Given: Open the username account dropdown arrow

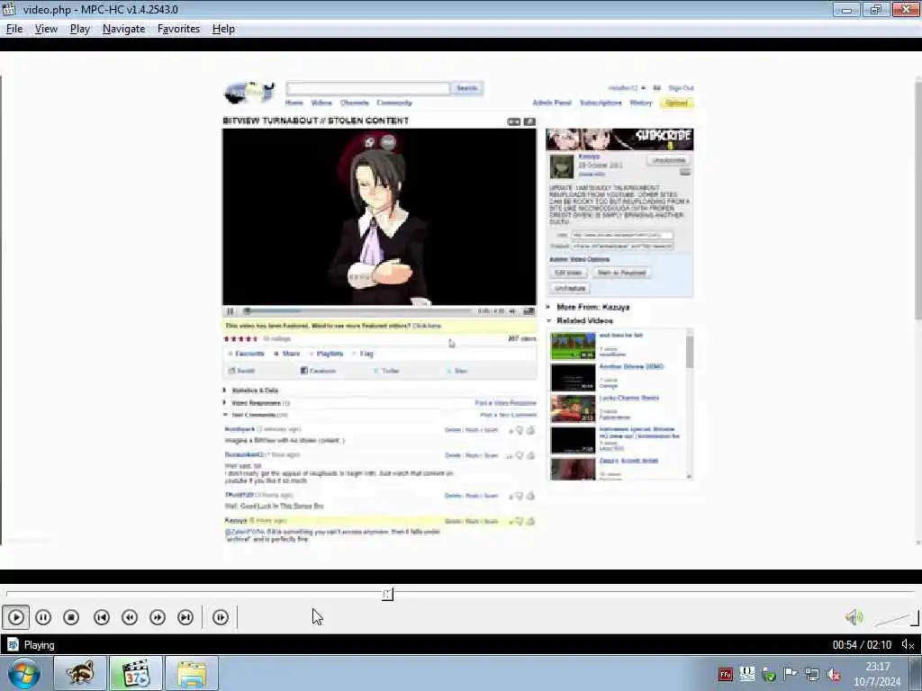Looking at the screenshot, I should (x=643, y=88).
